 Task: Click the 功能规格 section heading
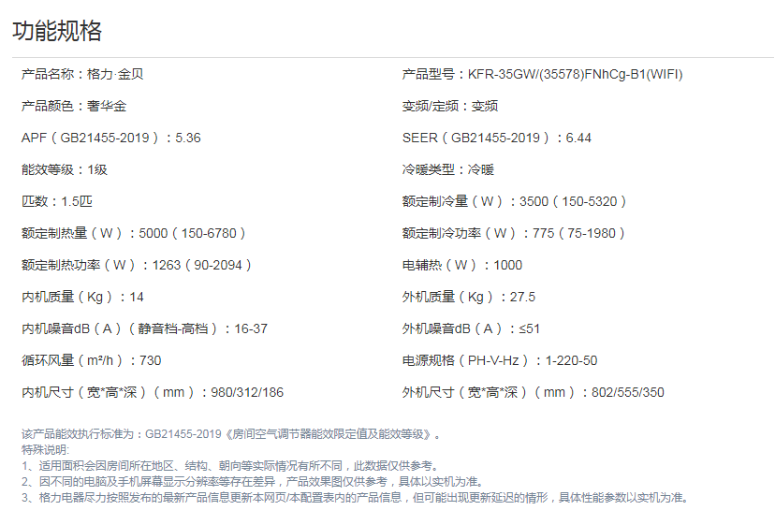[57, 31]
